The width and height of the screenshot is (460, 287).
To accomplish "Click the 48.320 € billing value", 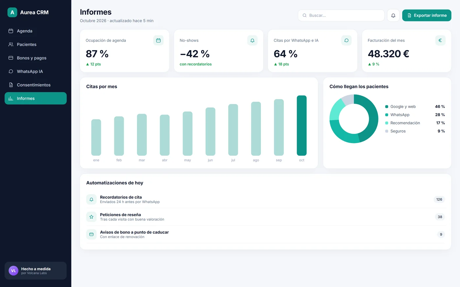I will click(388, 54).
